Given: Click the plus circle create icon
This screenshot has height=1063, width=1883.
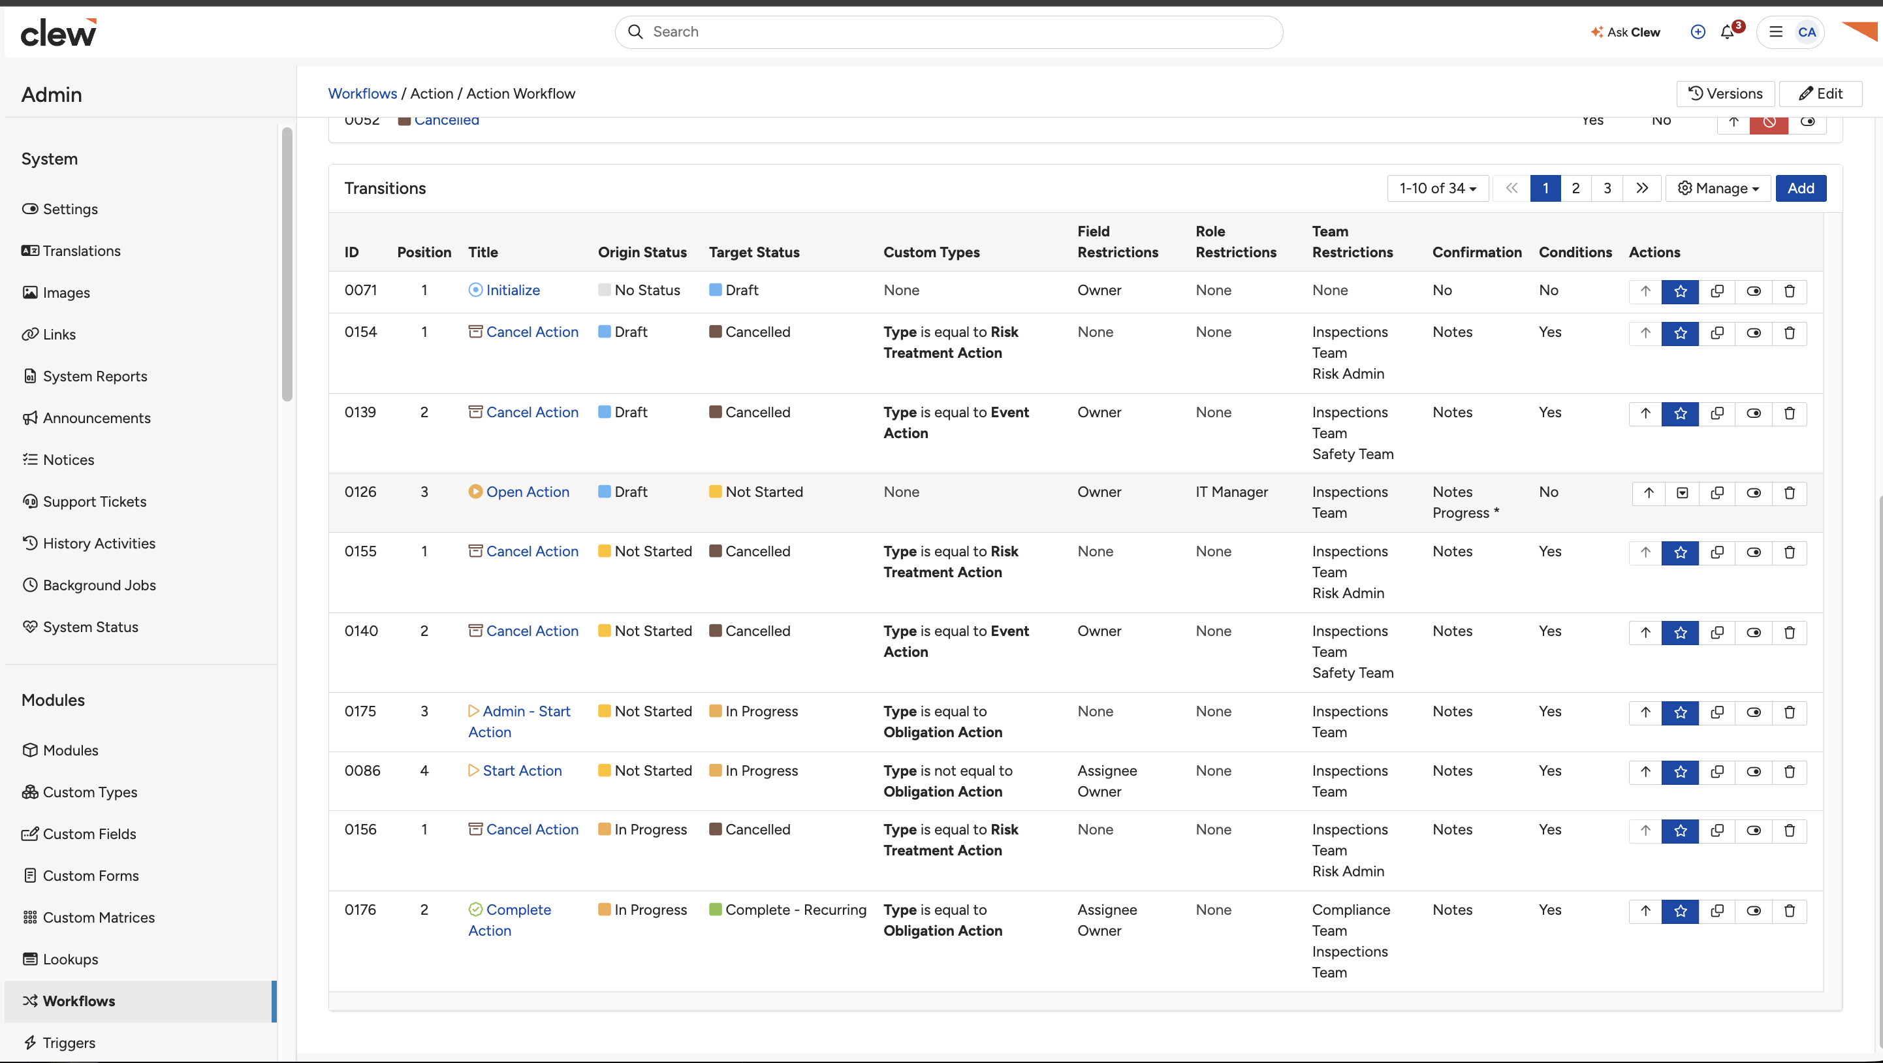Looking at the screenshot, I should click(1698, 32).
